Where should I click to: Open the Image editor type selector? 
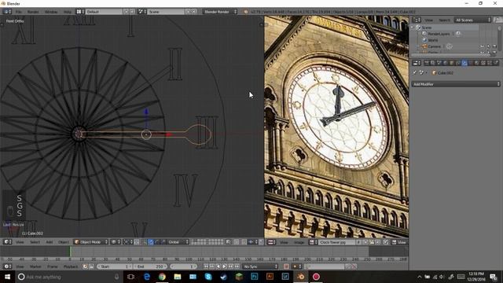pos(272,242)
